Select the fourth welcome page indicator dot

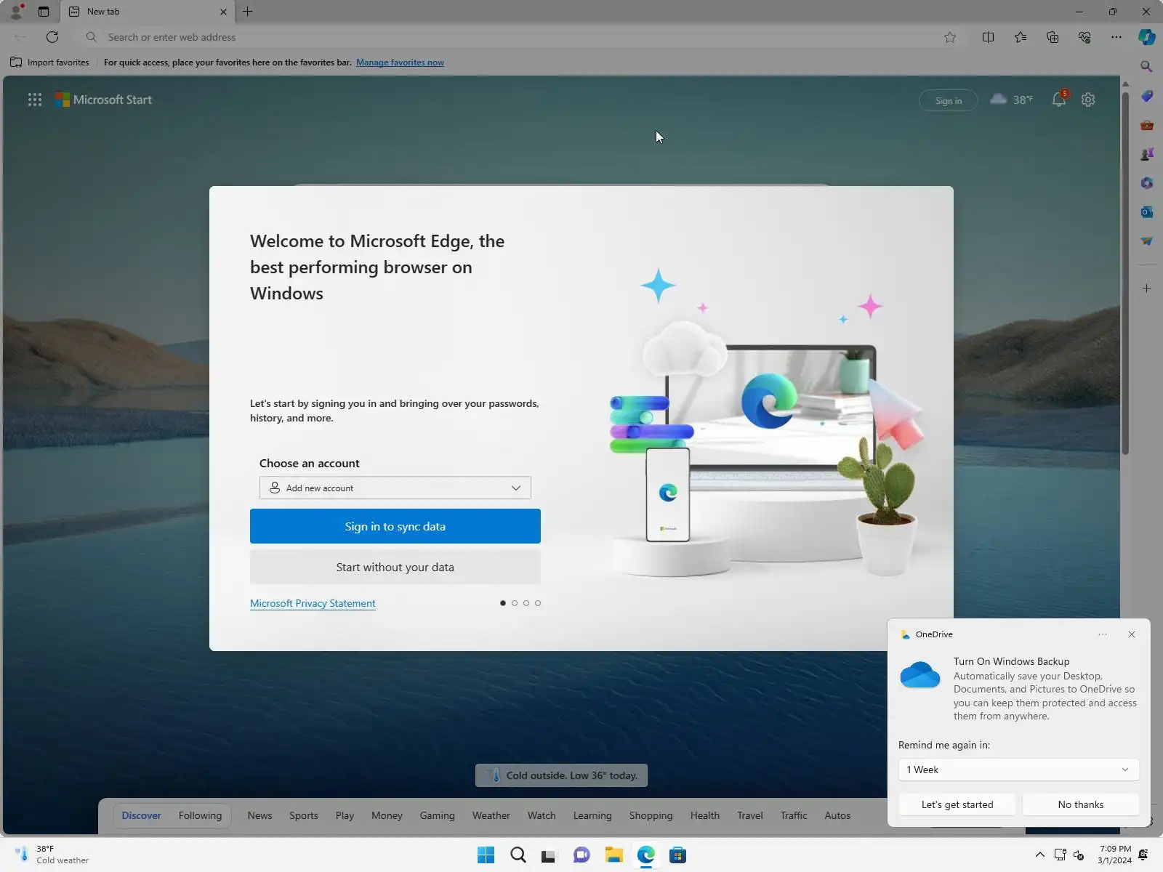click(538, 603)
